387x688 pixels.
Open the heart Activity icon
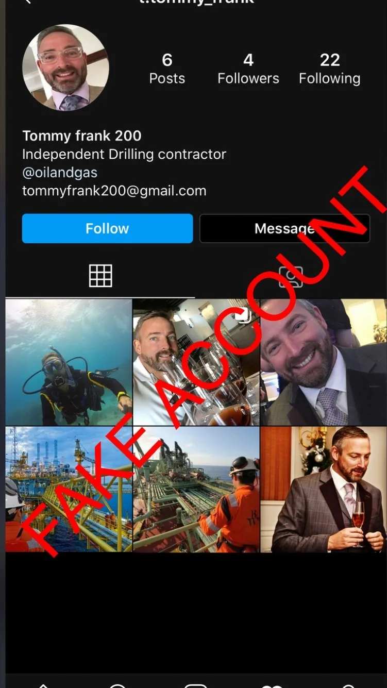click(x=272, y=685)
